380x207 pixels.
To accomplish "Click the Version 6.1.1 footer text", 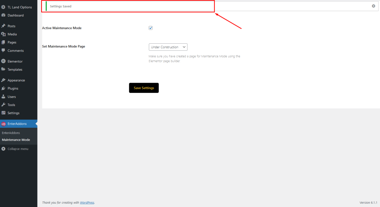I will coord(368,203).
